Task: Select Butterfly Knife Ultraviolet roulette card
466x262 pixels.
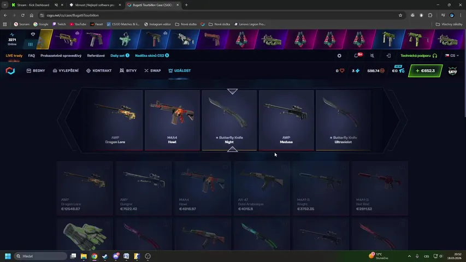Action: tap(343, 120)
